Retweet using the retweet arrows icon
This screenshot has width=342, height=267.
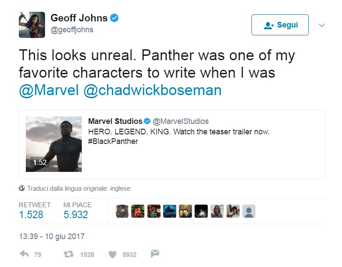(x=69, y=254)
